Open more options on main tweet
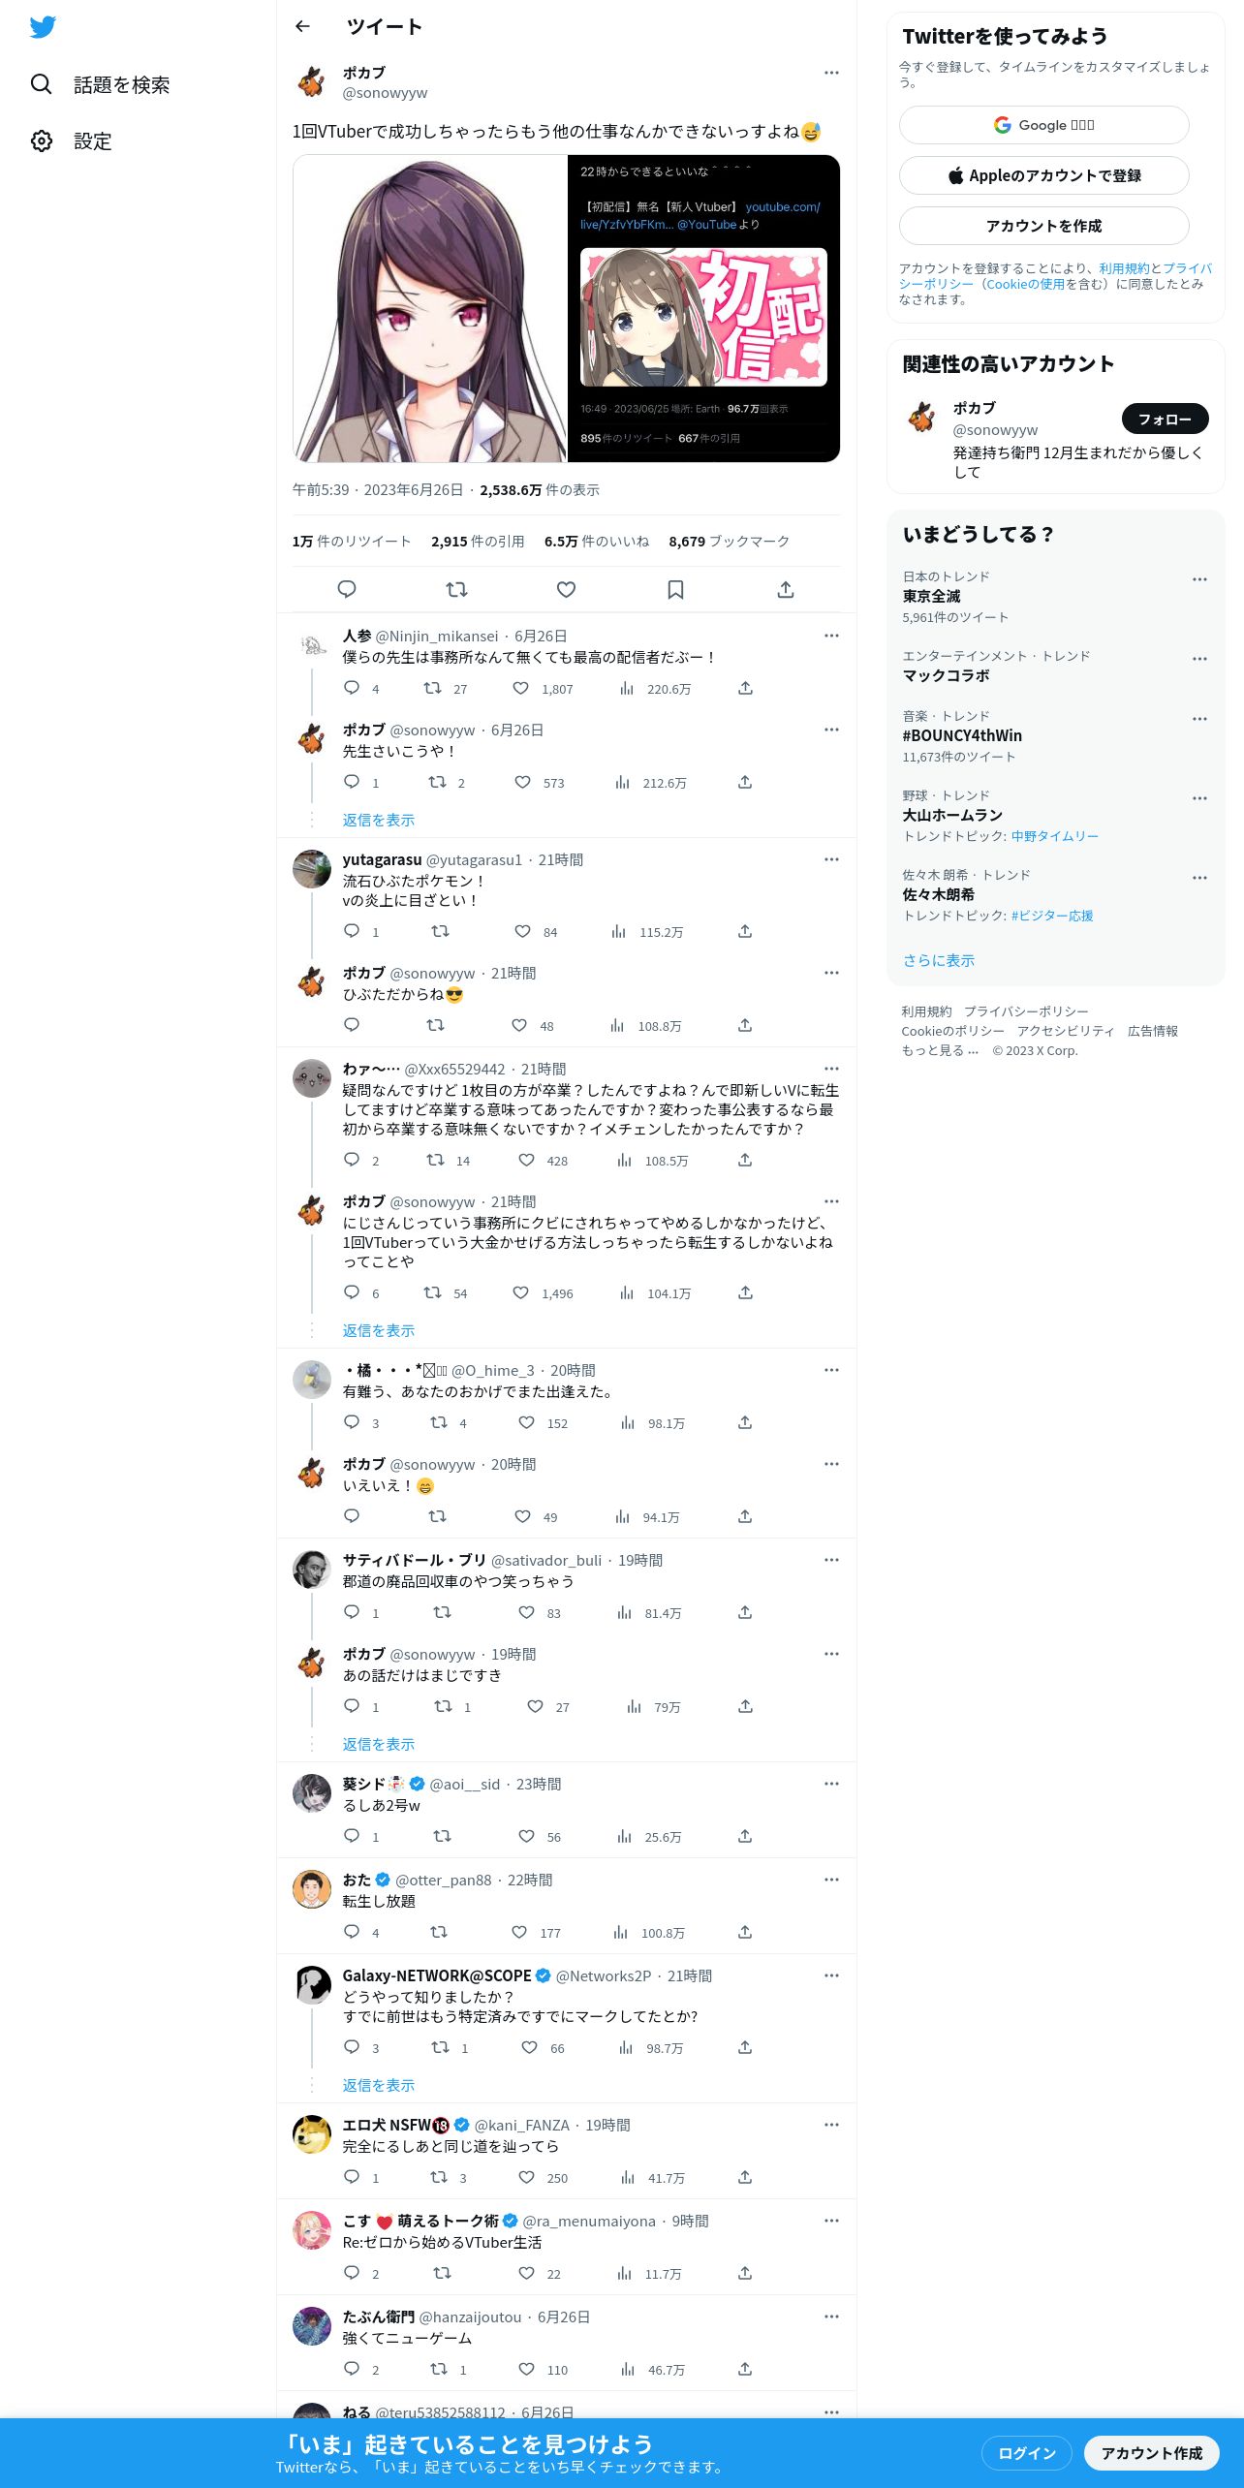 (831, 73)
